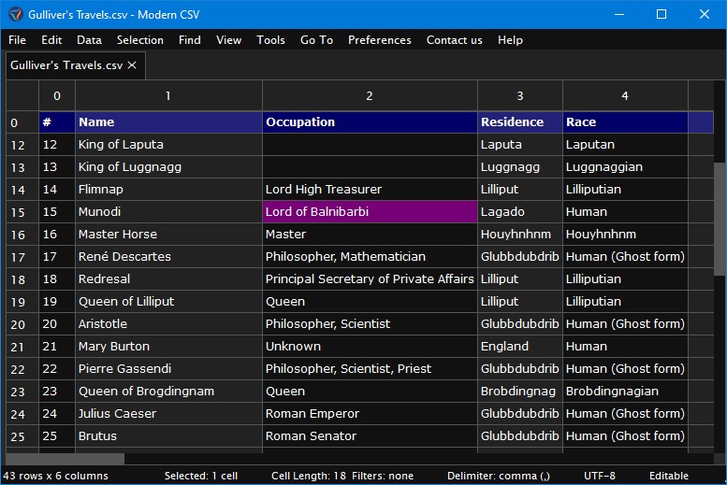
Task: Click the highlighted Lord of Balnibarbi cell
Action: (x=370, y=212)
